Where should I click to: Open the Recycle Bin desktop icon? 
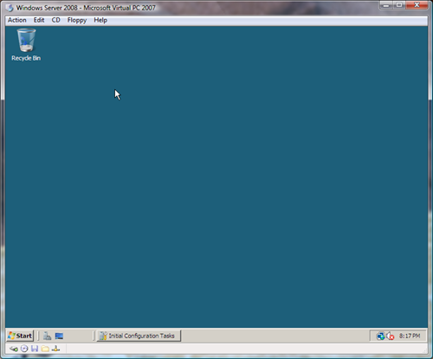coord(26,45)
